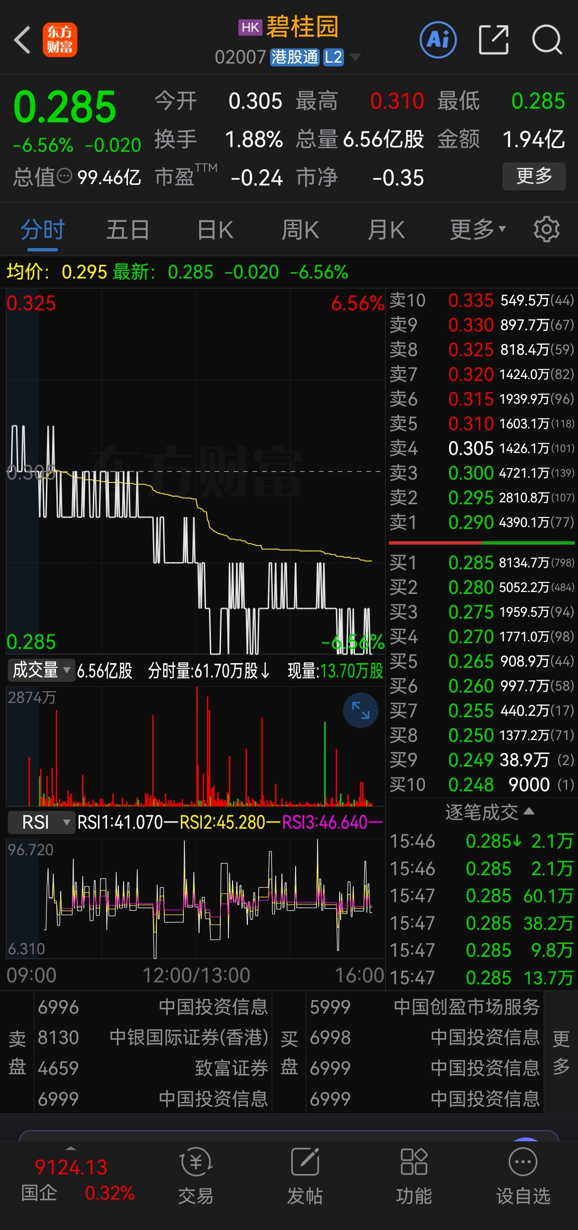Tap the current price 0.285 headline
578x1230 pixels.
click(x=65, y=106)
